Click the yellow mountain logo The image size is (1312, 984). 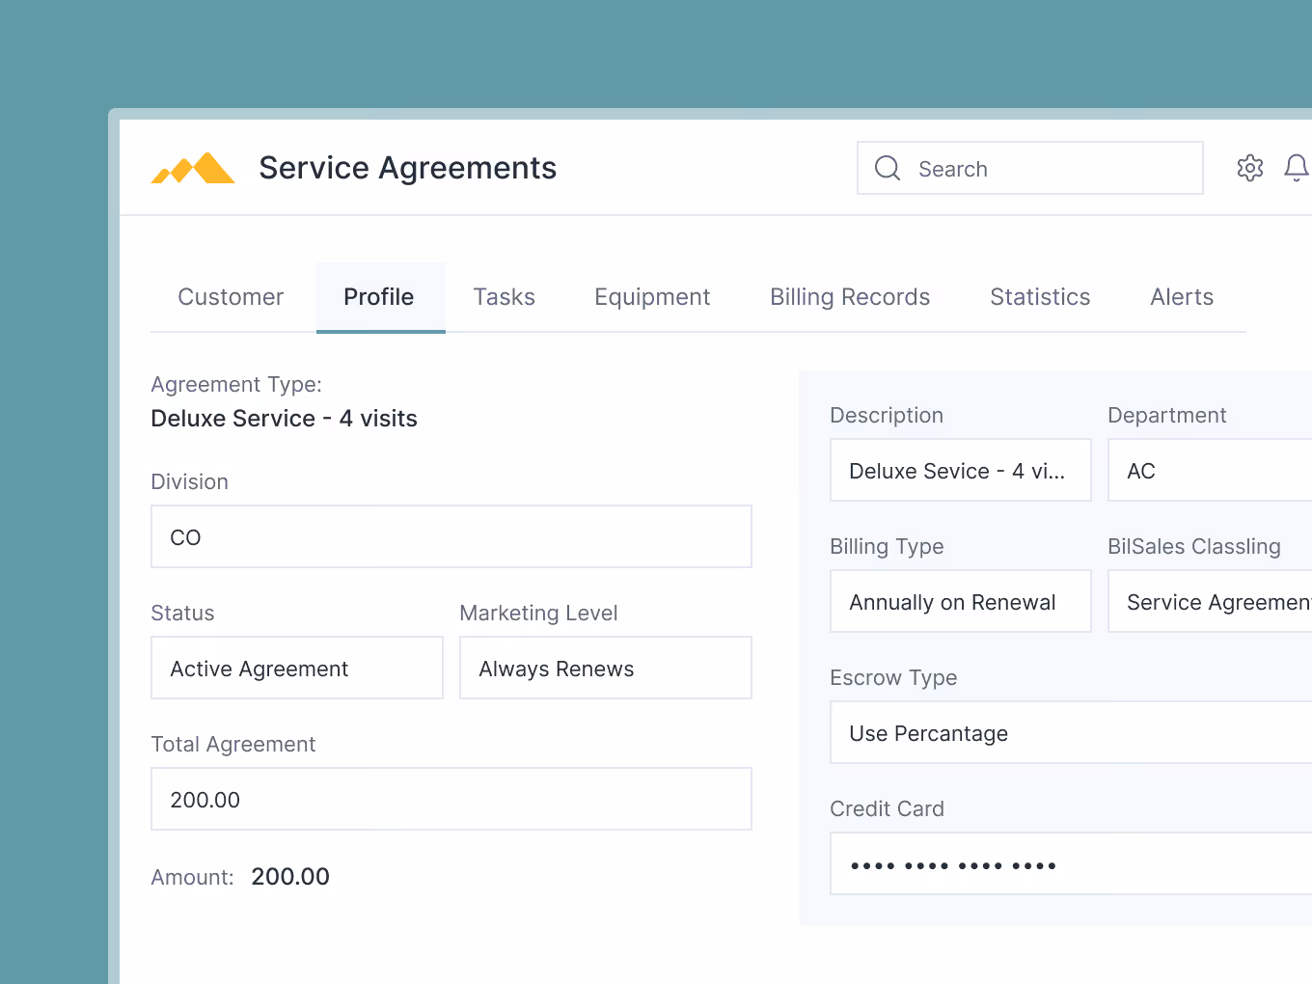pyautogui.click(x=193, y=168)
